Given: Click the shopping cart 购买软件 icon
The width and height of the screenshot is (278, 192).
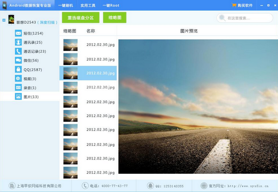Looking at the screenshot, I should [x=234, y=5].
